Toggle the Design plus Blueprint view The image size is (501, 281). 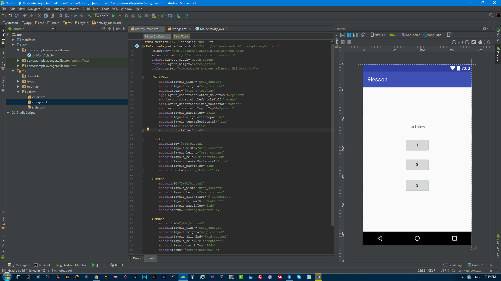pos(355,35)
